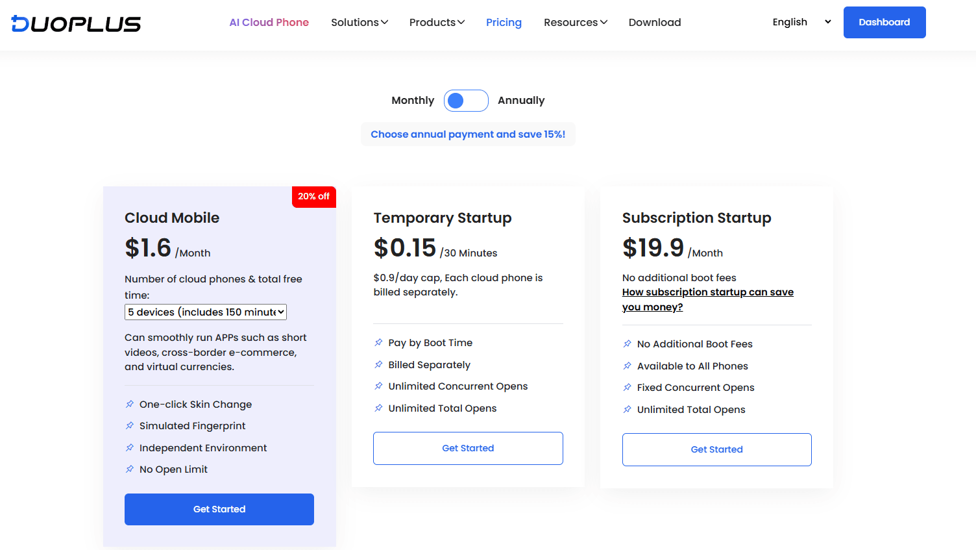Click the DuoPlus logo

(x=76, y=23)
